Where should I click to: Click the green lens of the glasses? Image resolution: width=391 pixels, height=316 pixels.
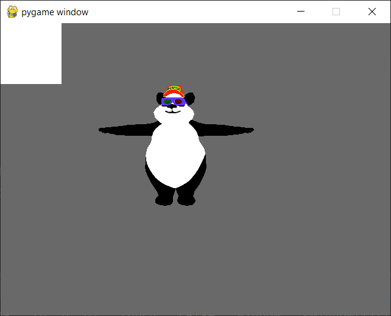168,102
